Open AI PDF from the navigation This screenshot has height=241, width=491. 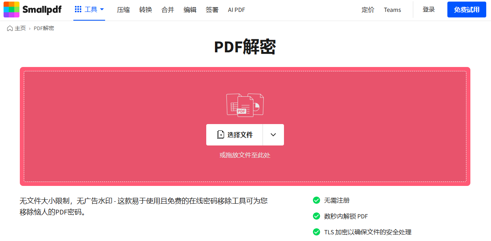coord(236,10)
